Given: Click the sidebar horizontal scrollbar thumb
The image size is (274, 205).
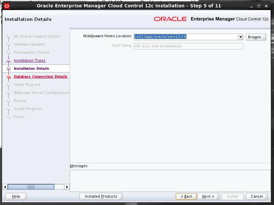Looking at the screenshot, I should [x=31, y=187].
